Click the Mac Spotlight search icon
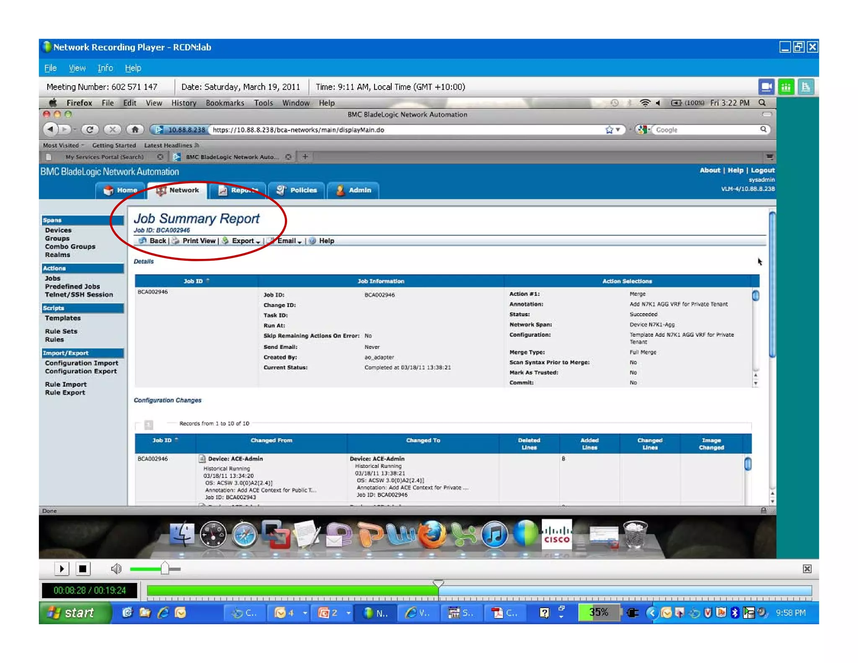Viewport: 858px width, 663px height. [762, 103]
